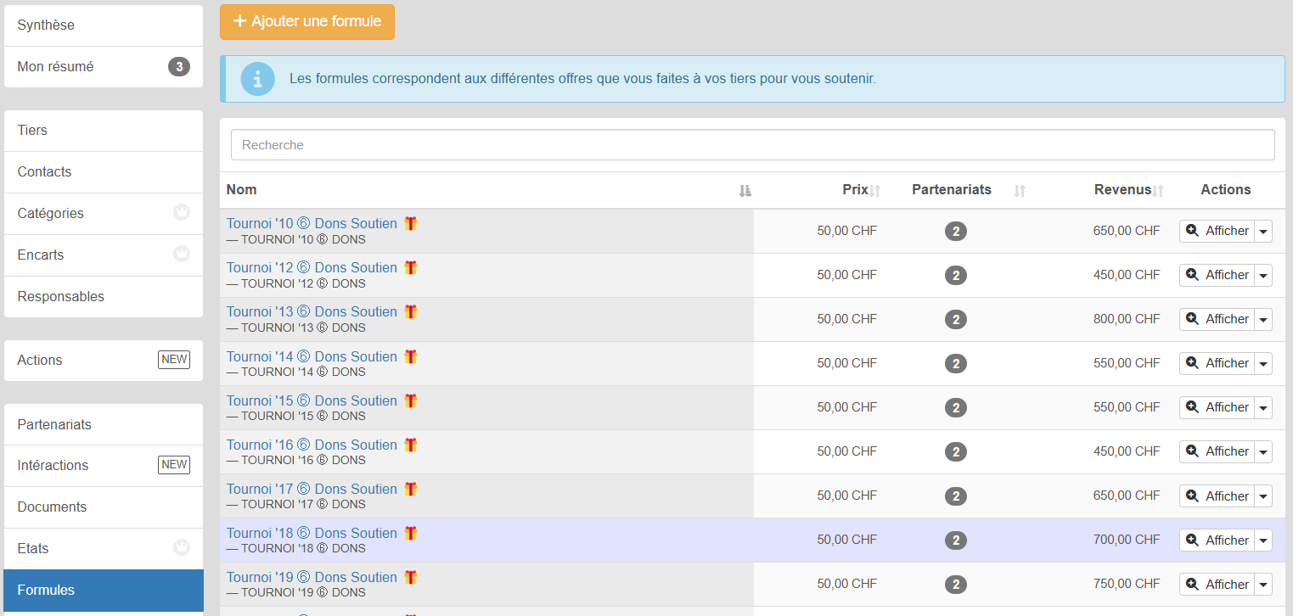Open action dropdown for Tournoi '14 row

[x=1263, y=364]
